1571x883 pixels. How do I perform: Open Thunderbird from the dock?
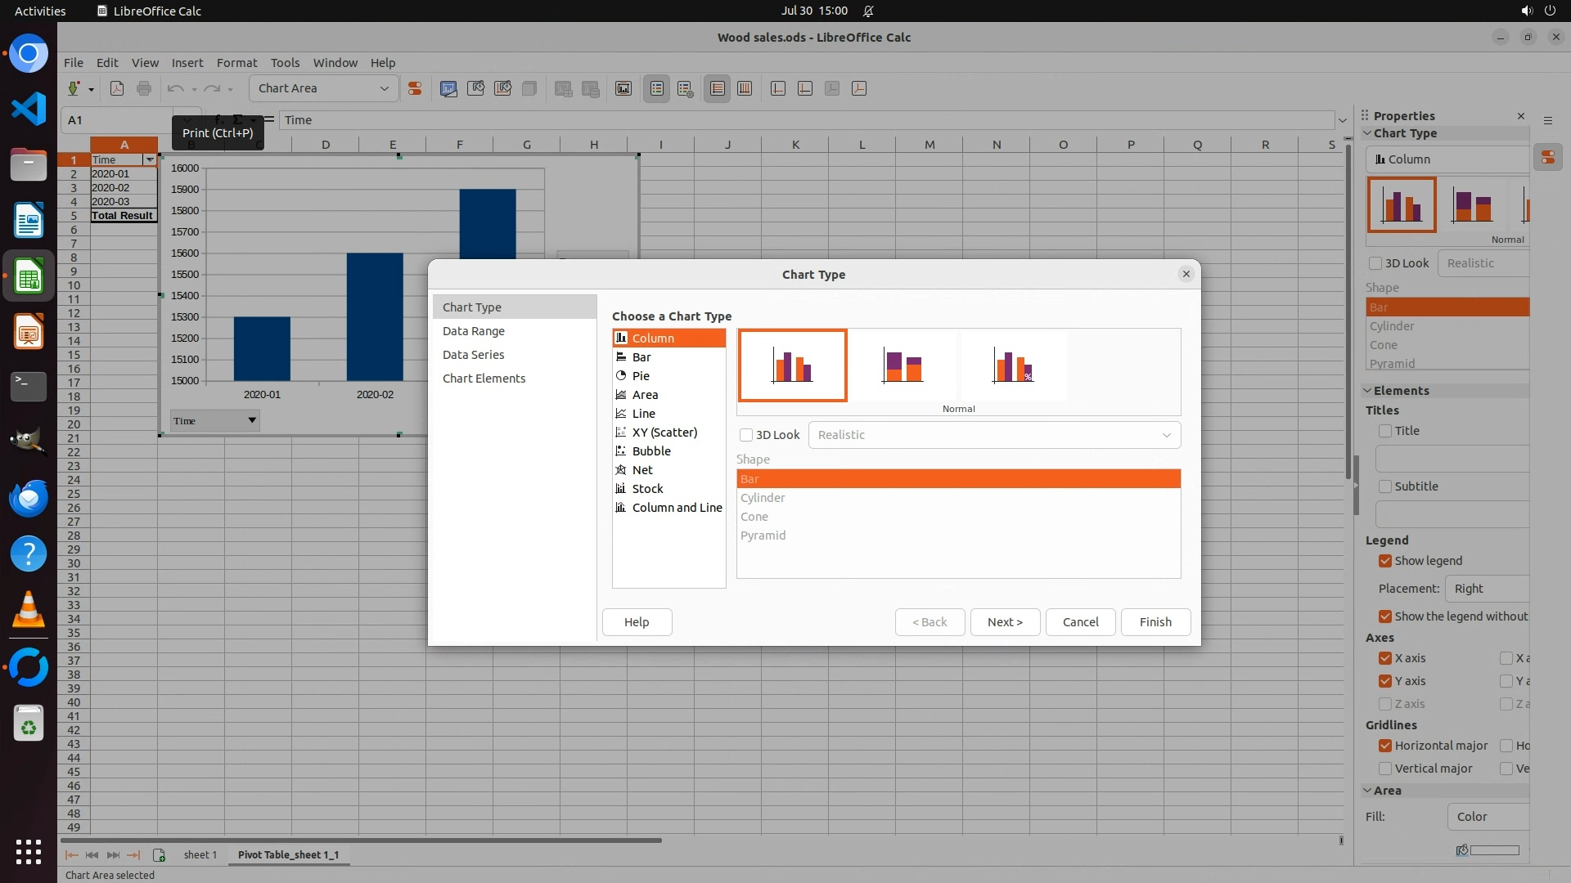29,498
